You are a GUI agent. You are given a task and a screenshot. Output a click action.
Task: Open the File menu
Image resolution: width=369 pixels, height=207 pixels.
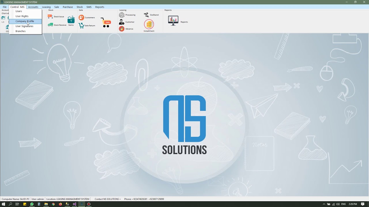(5, 7)
